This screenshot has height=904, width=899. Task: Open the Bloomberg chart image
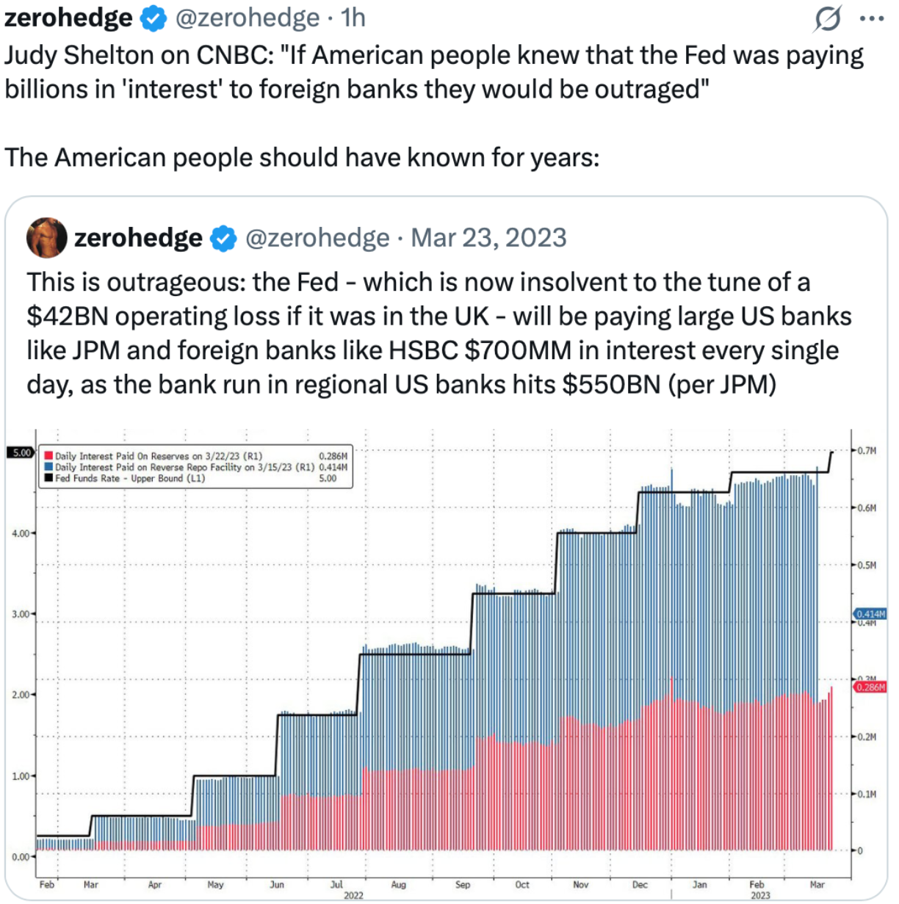447,661
